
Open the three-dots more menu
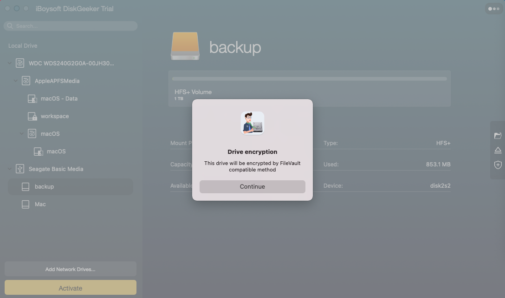[x=494, y=9]
